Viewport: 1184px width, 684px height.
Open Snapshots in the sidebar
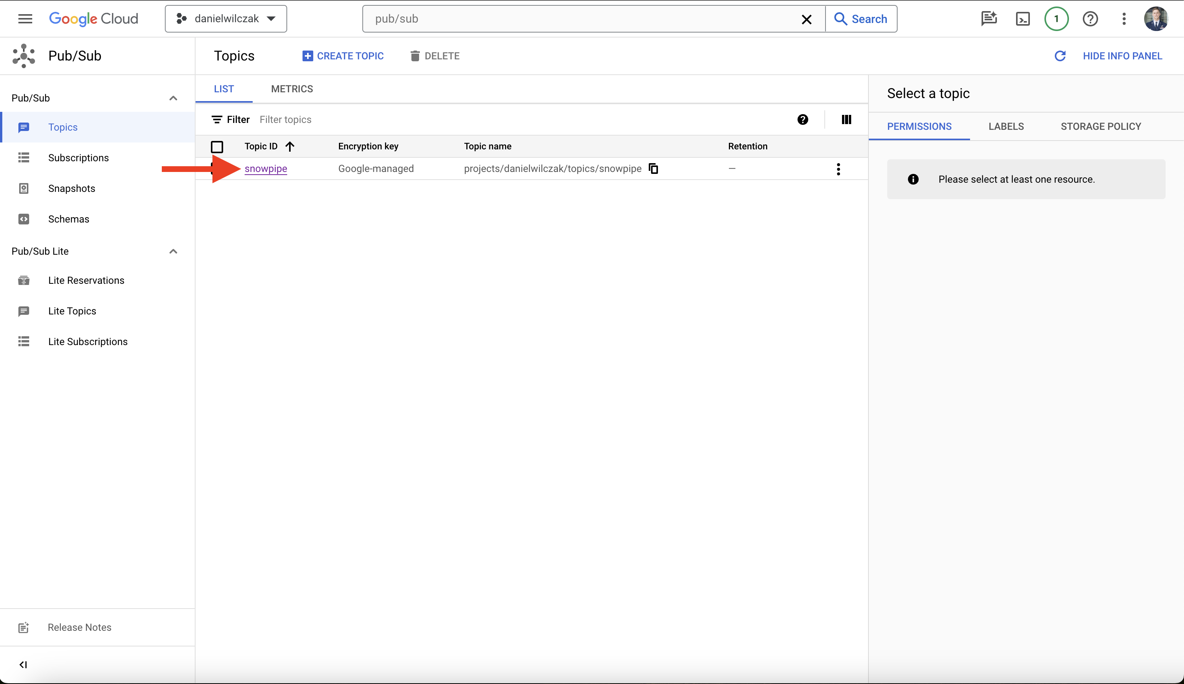click(98, 188)
